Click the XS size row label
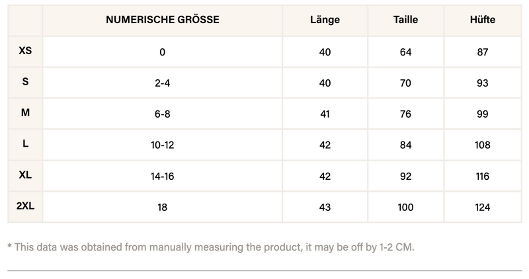Viewport: 529px width, 279px height. click(x=25, y=51)
